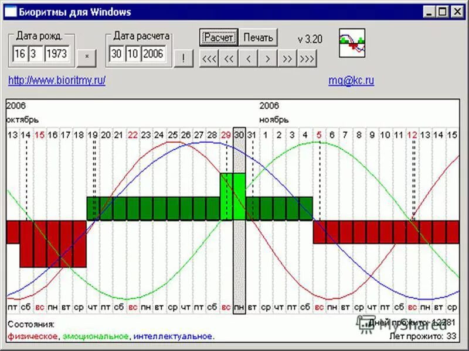The height and width of the screenshot is (351, 469).
Task: Click the Дата рожд. group label
Action: pos(39,36)
